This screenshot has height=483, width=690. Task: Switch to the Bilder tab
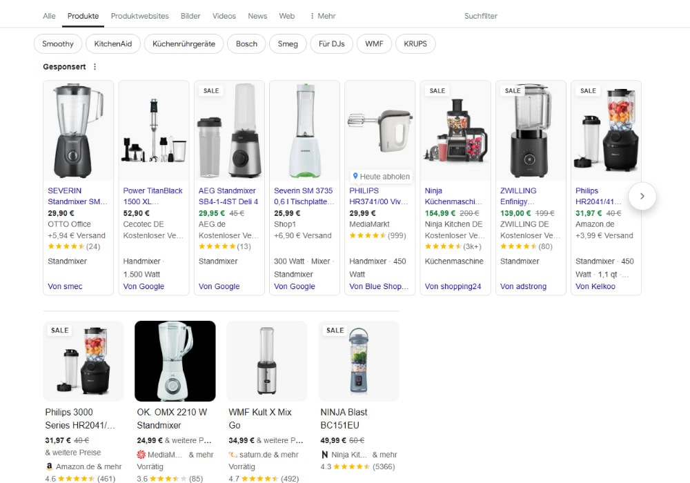click(190, 16)
